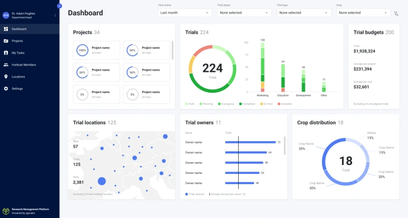408x218 pixels.
Task: Click the My Tasks clipboard icon
Action: pyautogui.click(x=6, y=53)
